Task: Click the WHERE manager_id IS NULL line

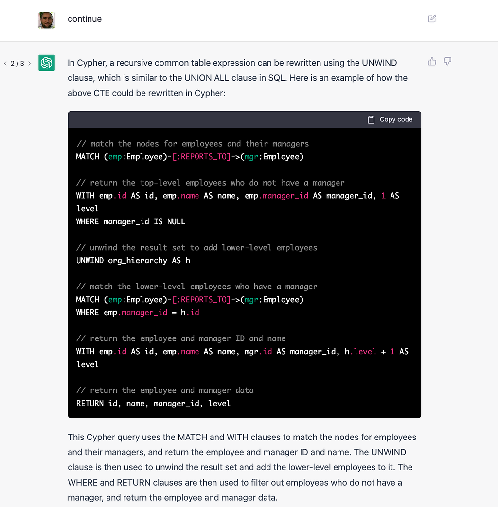Action: [x=131, y=221]
